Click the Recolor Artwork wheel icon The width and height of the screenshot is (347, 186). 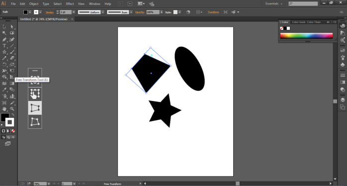(x=188, y=12)
